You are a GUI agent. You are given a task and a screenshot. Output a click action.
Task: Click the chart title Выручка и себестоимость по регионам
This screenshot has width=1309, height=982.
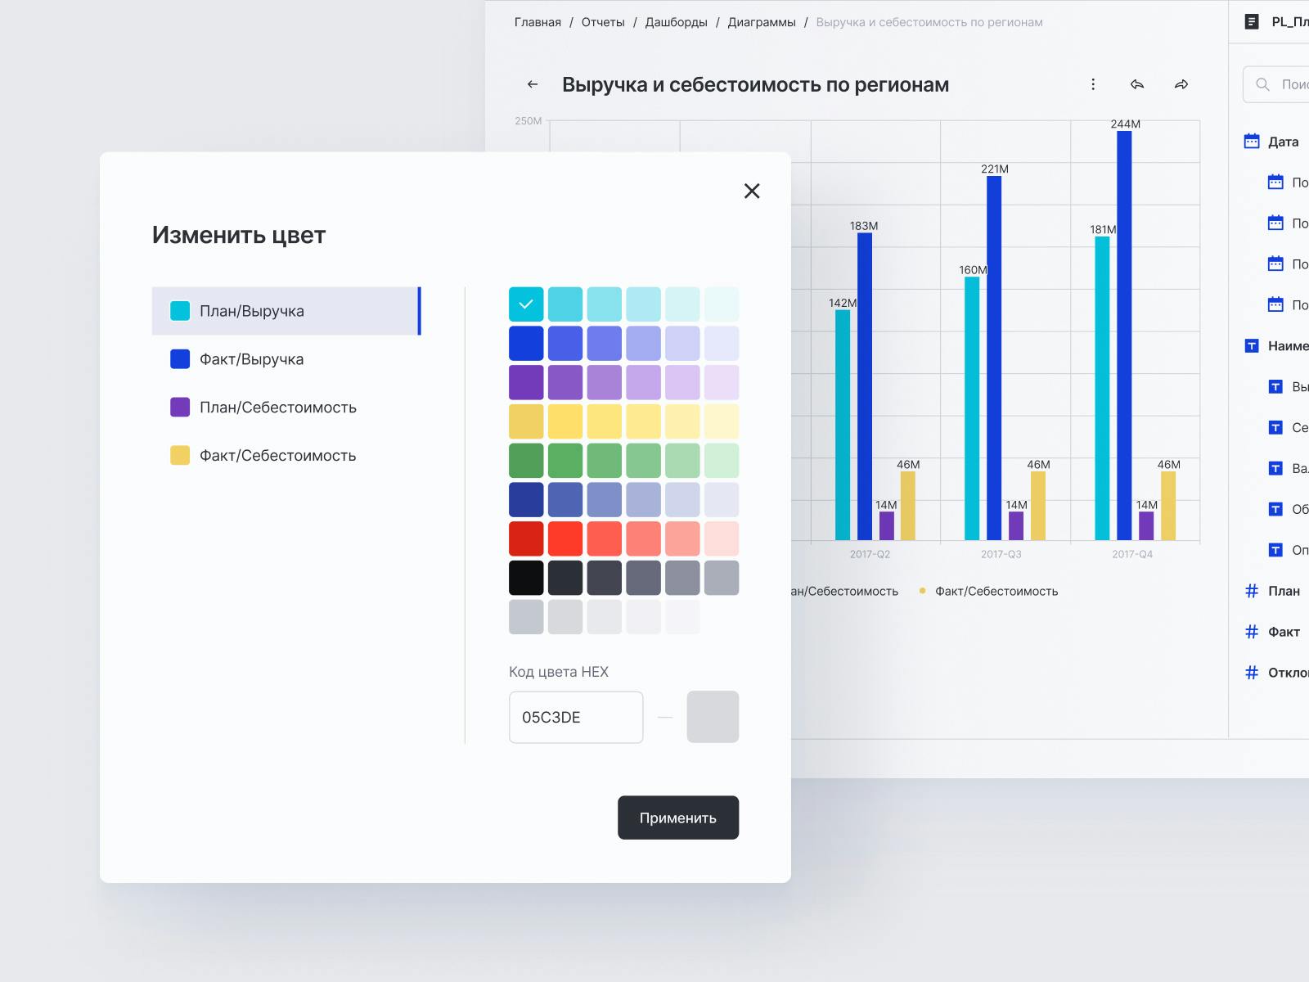(x=755, y=84)
